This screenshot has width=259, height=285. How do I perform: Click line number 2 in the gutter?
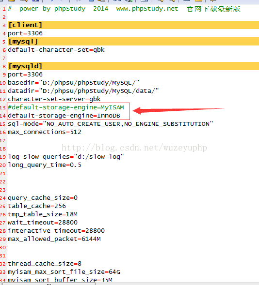[4, 17]
